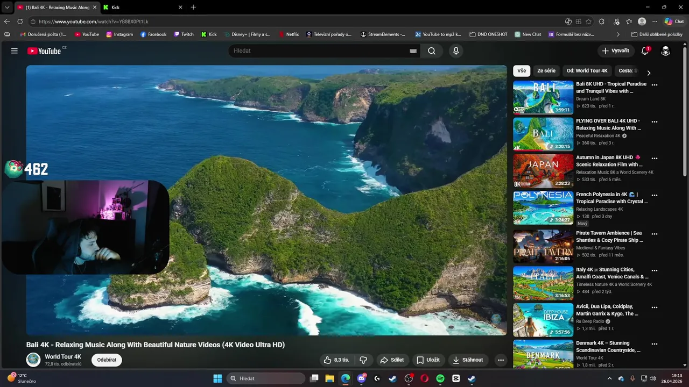Dislike the Bali 4K video
Viewport: 689px width, 387px height.
[363, 360]
